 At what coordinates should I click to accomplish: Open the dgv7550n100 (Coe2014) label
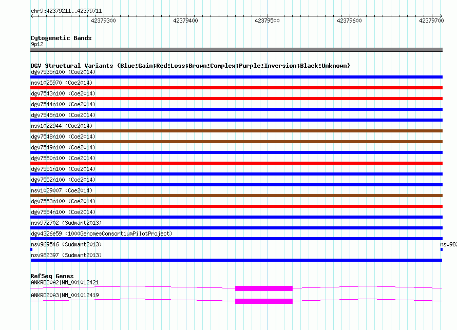pyautogui.click(x=63, y=158)
